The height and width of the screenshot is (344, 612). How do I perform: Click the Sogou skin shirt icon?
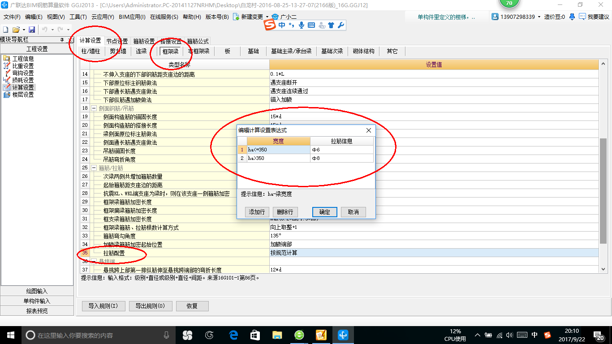[331, 26]
